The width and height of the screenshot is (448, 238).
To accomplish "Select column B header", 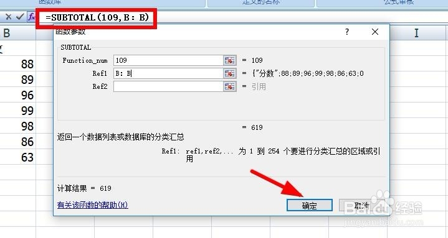I will click(x=17, y=33).
